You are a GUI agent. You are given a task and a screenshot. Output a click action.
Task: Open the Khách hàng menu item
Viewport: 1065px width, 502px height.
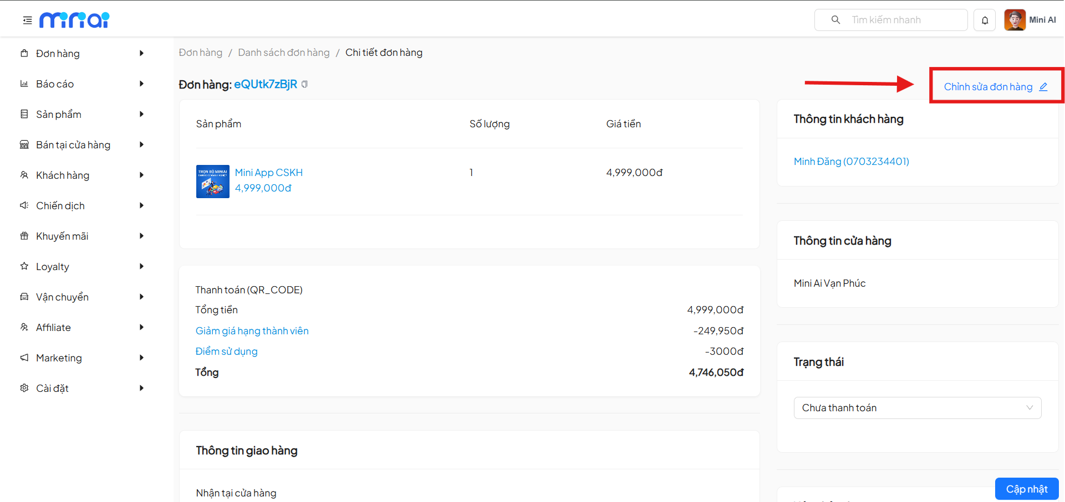click(x=63, y=175)
